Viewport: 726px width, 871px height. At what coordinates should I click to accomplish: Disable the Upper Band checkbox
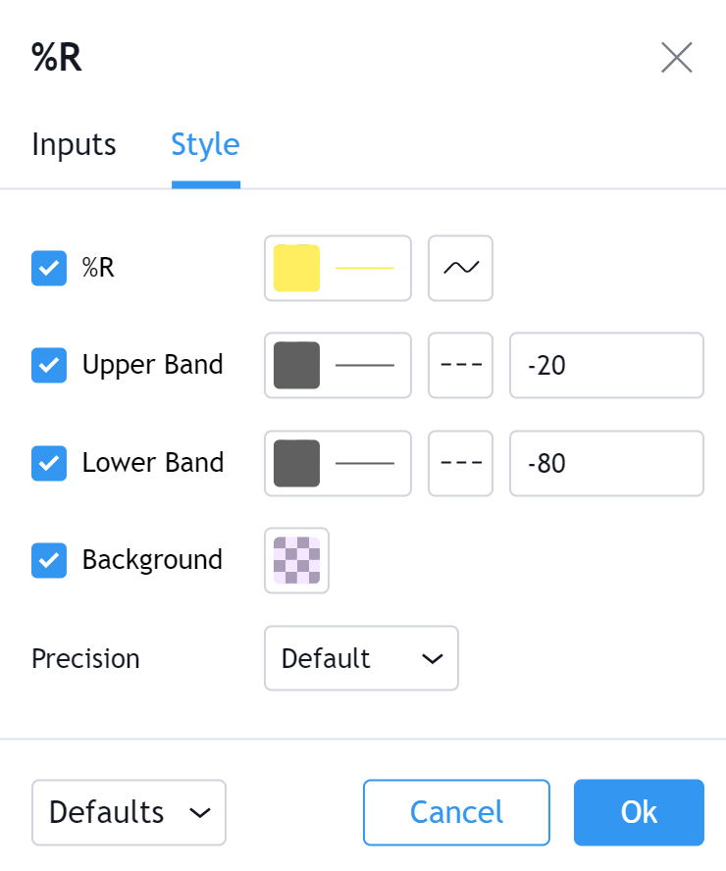coord(49,366)
